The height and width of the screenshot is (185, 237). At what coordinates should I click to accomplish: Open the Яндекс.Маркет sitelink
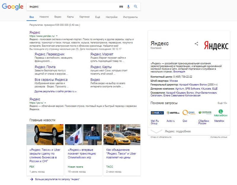102,54
